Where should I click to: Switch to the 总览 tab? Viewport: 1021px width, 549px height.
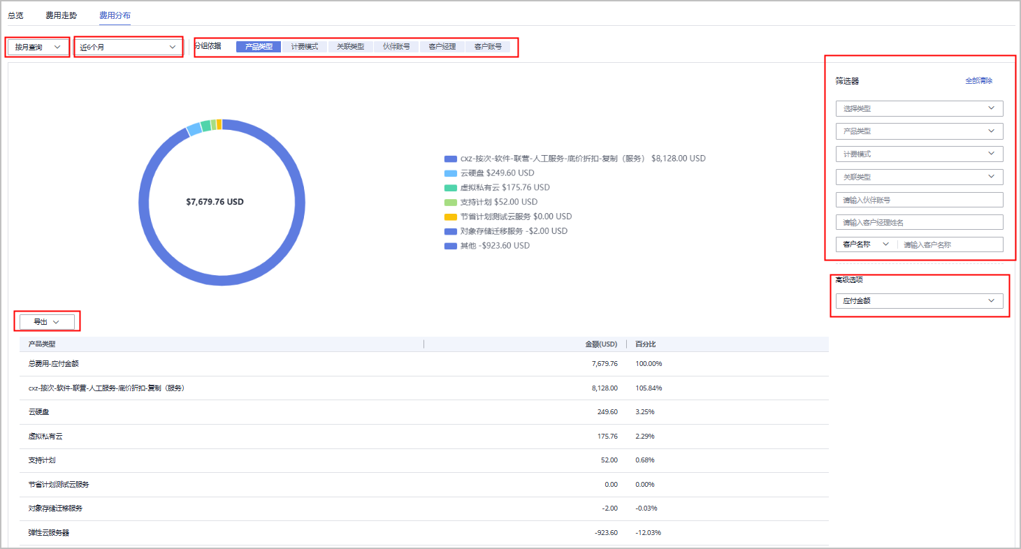(x=15, y=15)
